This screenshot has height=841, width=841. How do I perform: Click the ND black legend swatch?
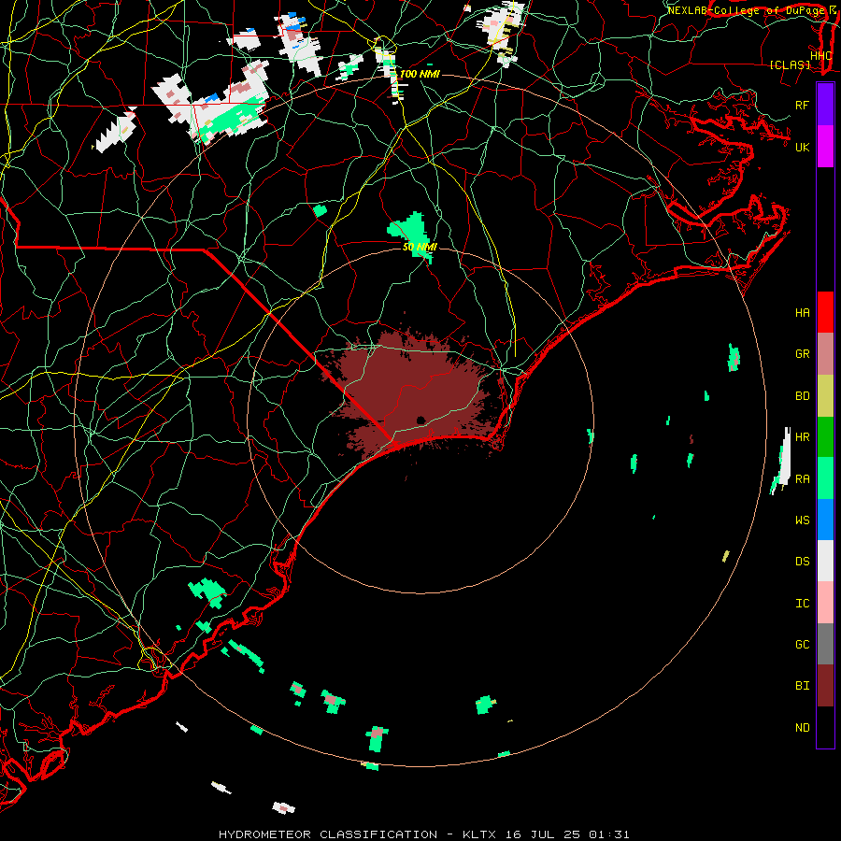tap(825, 727)
